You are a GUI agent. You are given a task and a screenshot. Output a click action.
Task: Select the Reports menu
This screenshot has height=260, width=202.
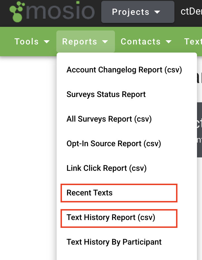pos(80,41)
